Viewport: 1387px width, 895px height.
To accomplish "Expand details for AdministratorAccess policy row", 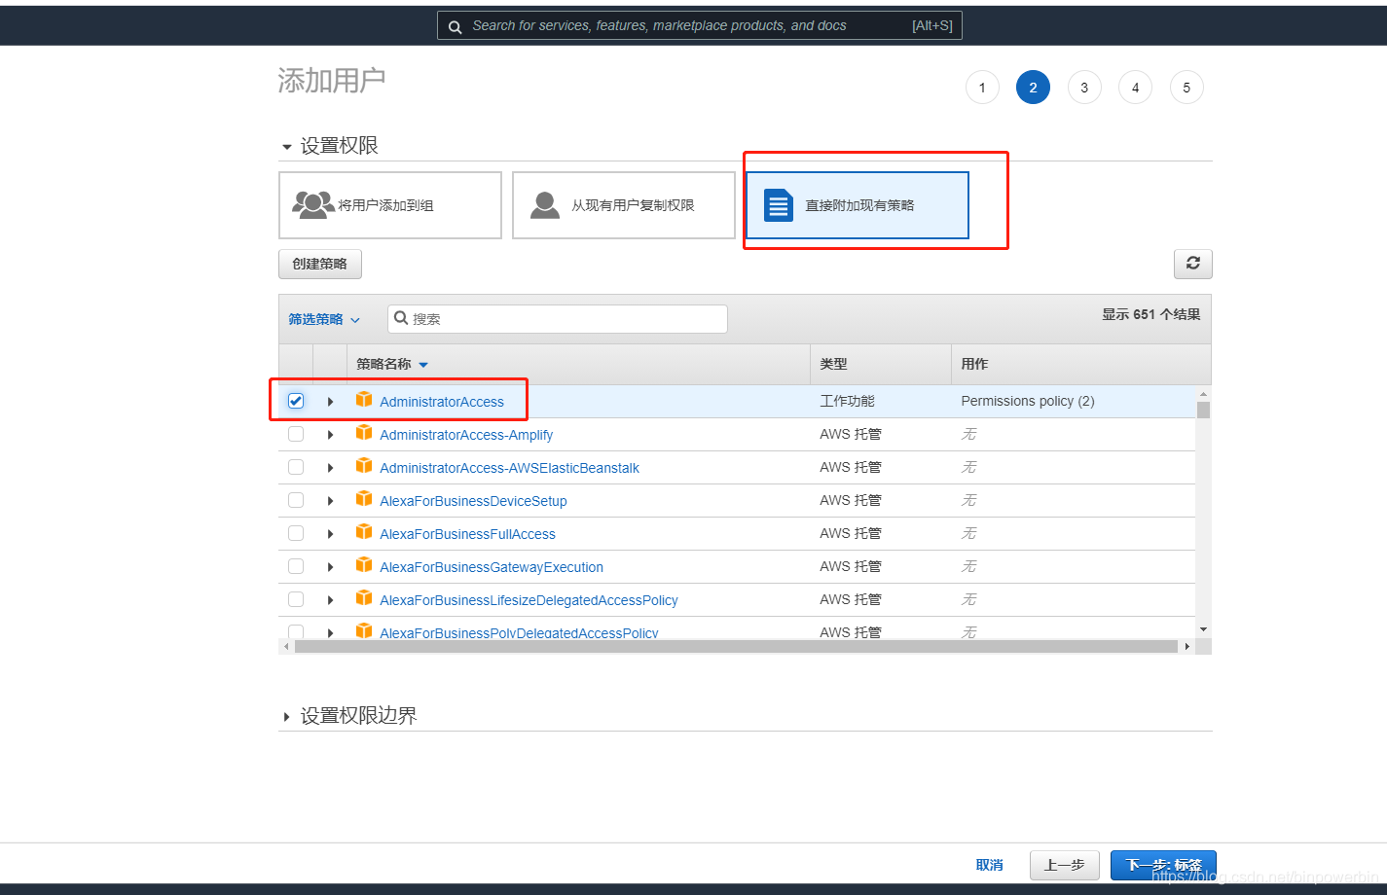I will pos(330,400).
